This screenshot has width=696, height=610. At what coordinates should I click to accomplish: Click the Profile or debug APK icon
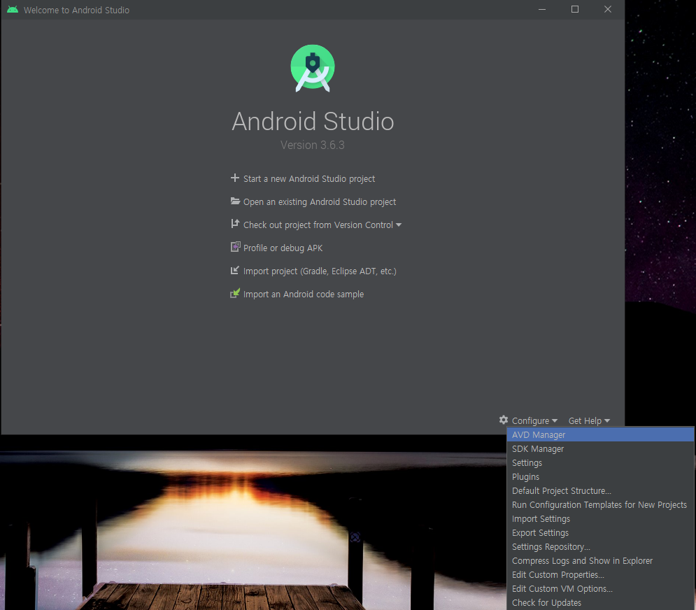(235, 247)
